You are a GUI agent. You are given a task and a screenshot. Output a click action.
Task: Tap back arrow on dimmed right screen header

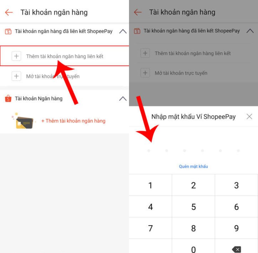(x=138, y=12)
